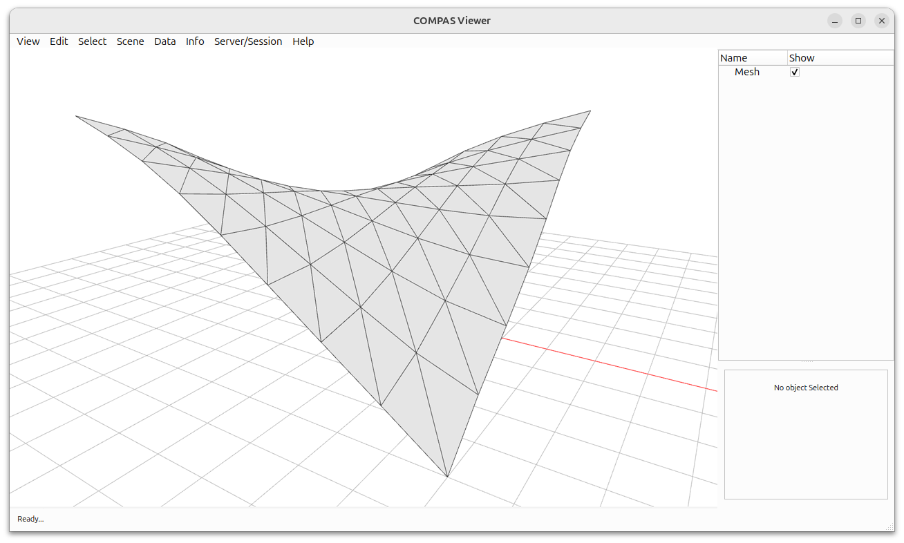Open the Data menu
The height and width of the screenshot is (543, 904).
point(164,41)
